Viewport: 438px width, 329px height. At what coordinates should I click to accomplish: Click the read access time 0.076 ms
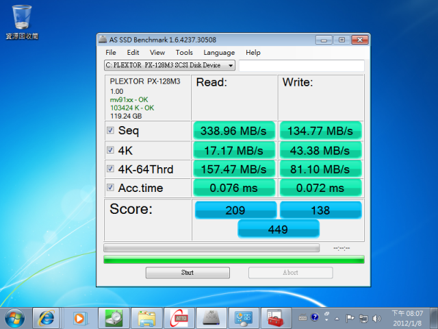tap(234, 188)
